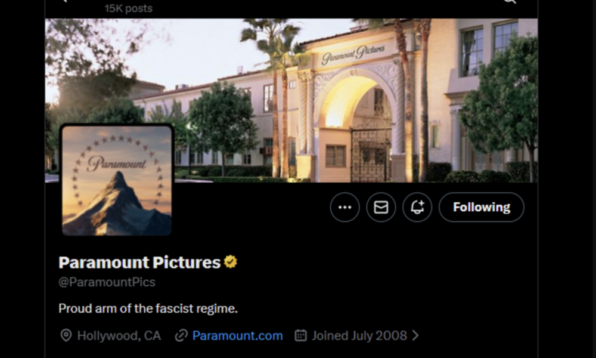Select the Paramount Pictures display name

(x=138, y=261)
